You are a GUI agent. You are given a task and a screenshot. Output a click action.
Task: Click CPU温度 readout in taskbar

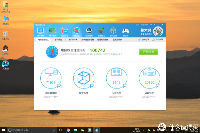(137, 130)
